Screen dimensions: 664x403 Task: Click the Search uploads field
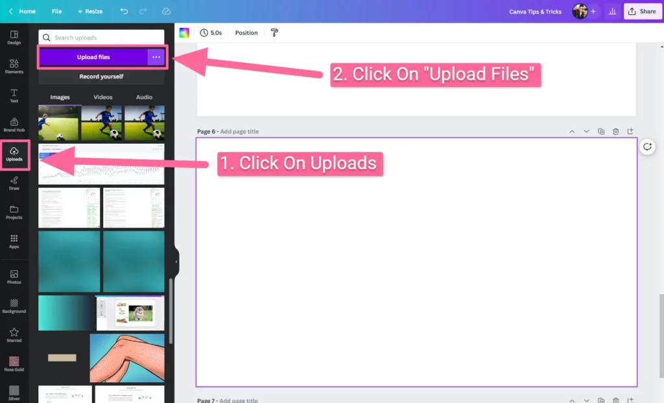101,38
